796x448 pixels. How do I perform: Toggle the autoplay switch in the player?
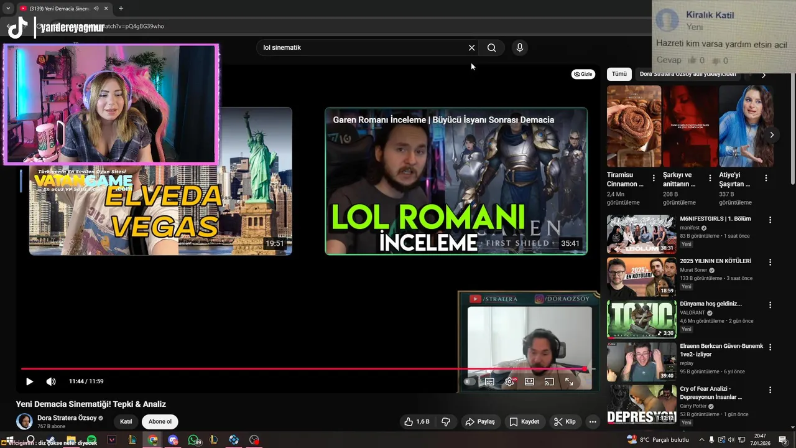tap(470, 381)
